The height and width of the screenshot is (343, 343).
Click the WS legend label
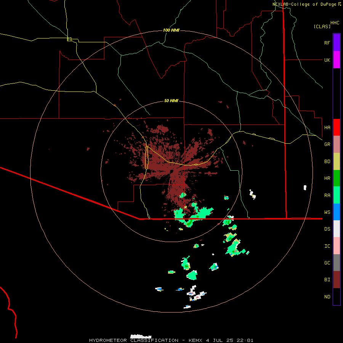[327, 212]
